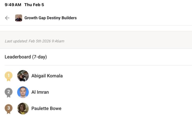Tap the gray Last updated banner

point(128,40)
